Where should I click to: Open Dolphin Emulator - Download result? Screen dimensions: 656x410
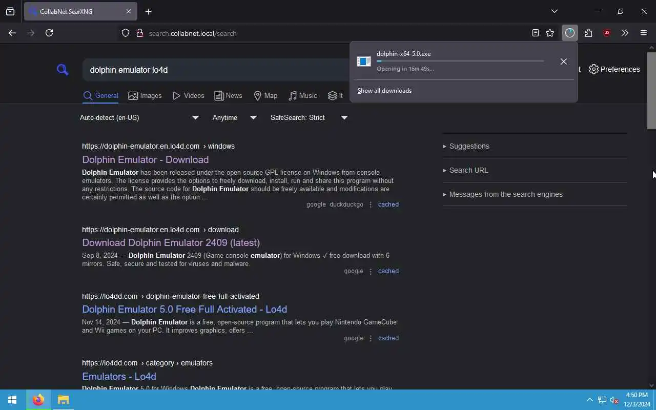point(145,159)
